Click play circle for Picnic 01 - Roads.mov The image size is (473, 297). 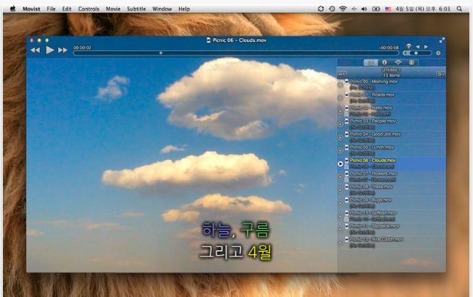coord(340,98)
